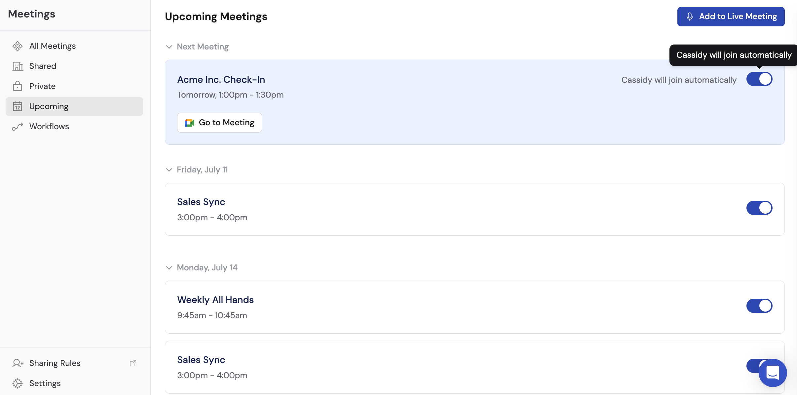Switch to the Upcoming section
This screenshot has width=797, height=395.
[x=49, y=106]
